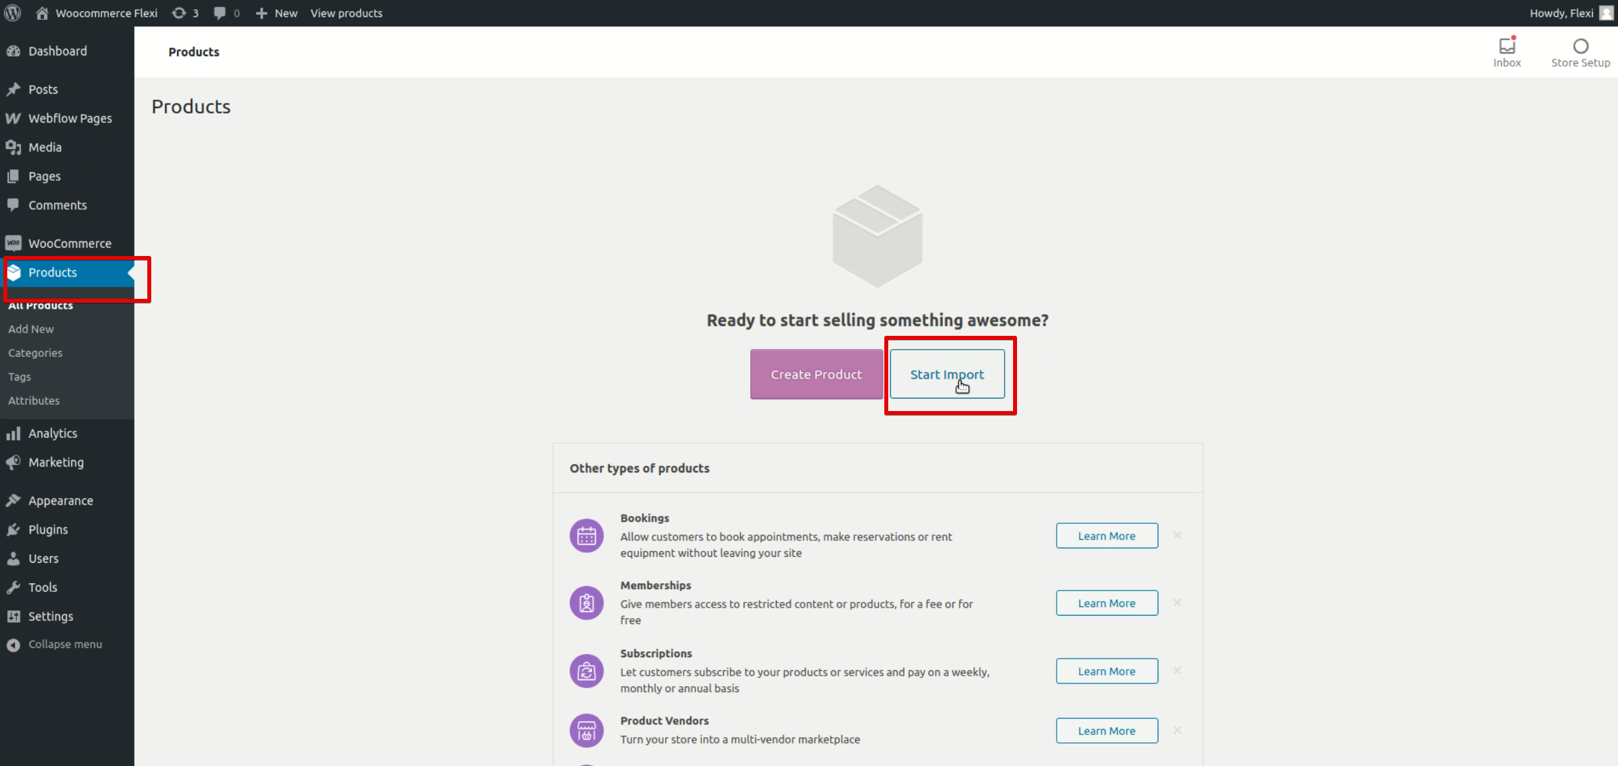Open the updates icon showing 3

pos(179,13)
